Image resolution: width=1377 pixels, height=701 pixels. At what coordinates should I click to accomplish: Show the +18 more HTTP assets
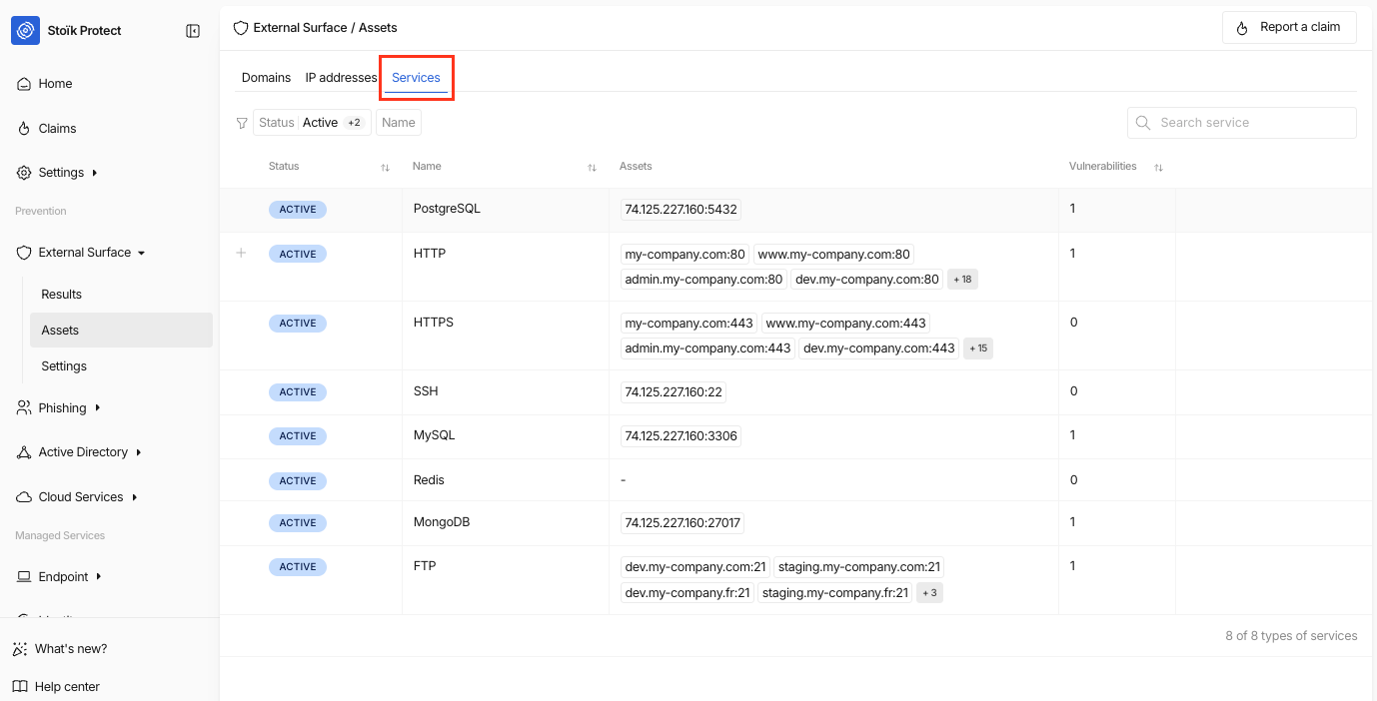962,280
